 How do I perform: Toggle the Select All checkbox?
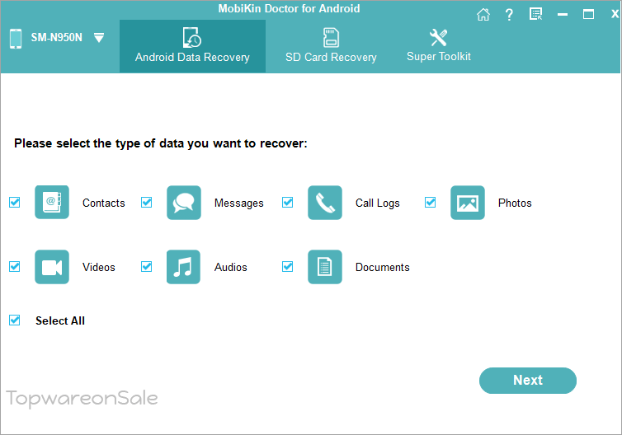[15, 320]
